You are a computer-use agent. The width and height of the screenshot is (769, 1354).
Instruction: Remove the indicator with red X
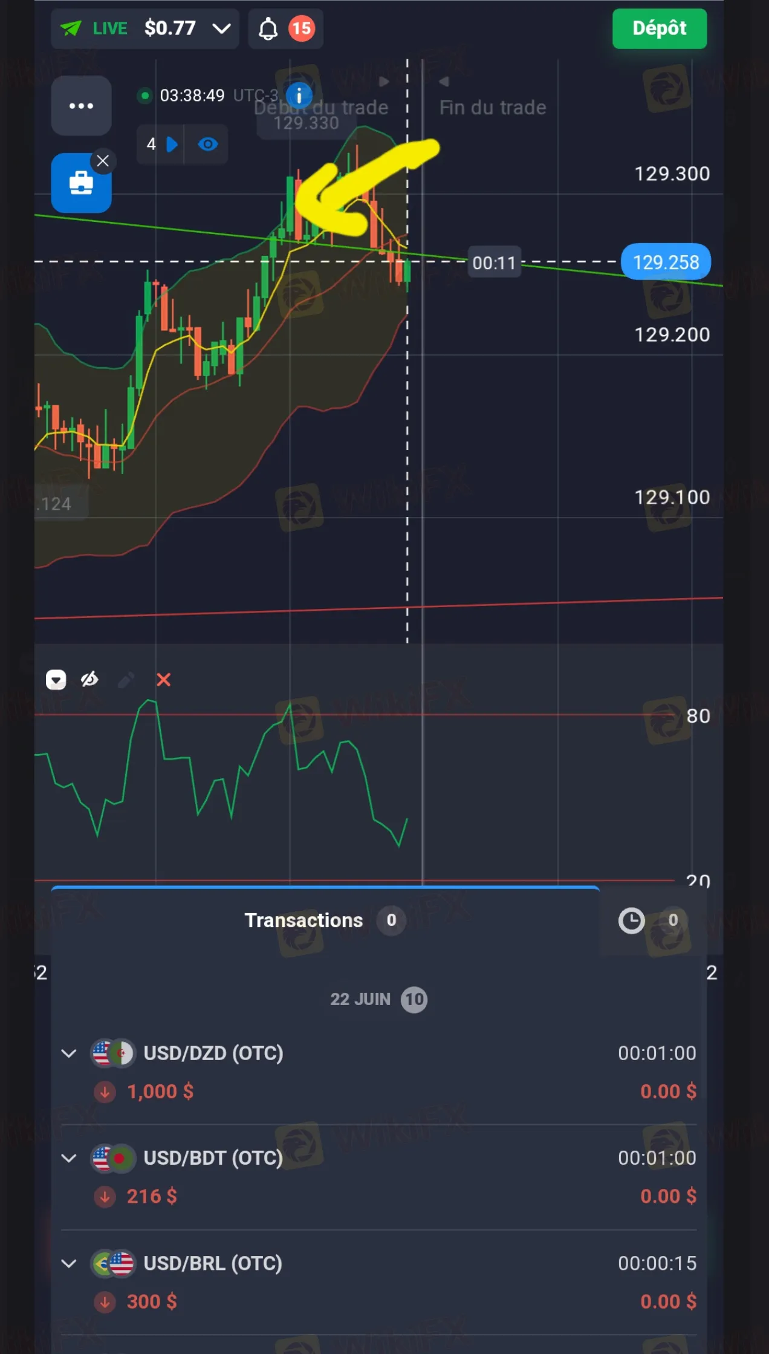pyautogui.click(x=163, y=680)
